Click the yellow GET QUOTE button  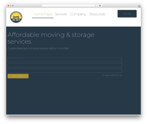(18, 76)
